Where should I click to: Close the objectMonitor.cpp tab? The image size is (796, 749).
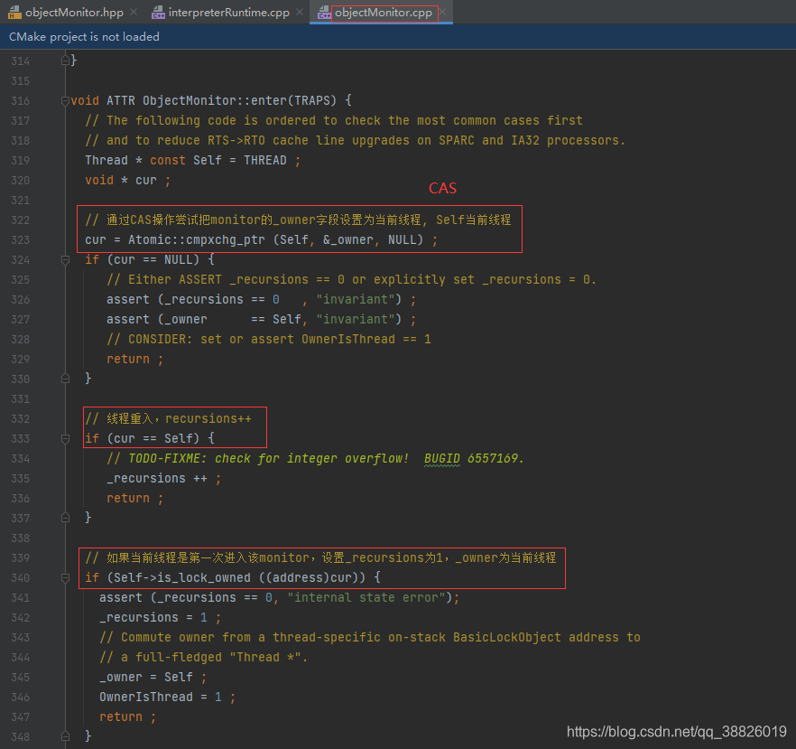pyautogui.click(x=442, y=12)
